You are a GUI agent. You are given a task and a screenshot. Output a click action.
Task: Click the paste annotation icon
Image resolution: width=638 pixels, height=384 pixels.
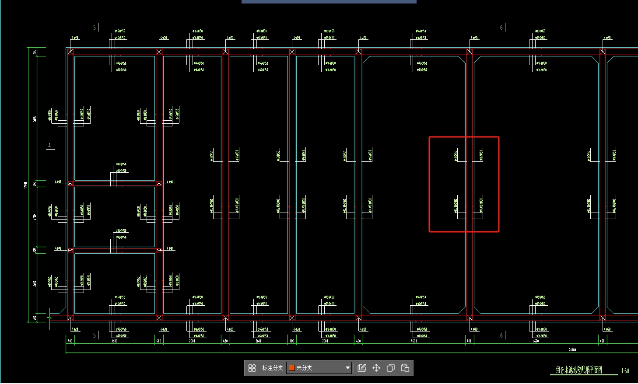(x=405, y=368)
